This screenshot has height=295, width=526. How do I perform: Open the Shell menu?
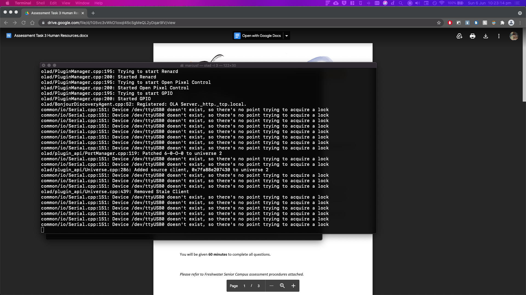point(40,3)
